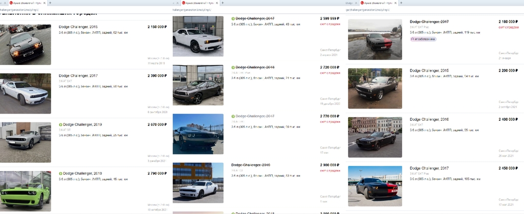
Task: Click the 'от собственника' owner badge
Action: [x=423, y=39]
